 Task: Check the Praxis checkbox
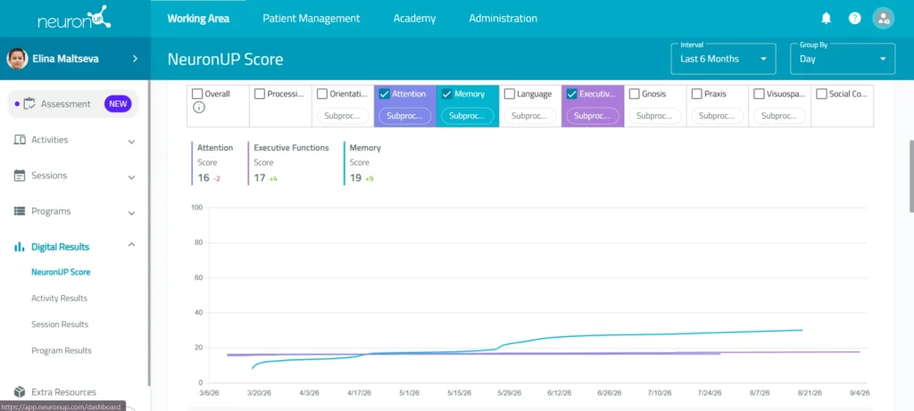[696, 94]
